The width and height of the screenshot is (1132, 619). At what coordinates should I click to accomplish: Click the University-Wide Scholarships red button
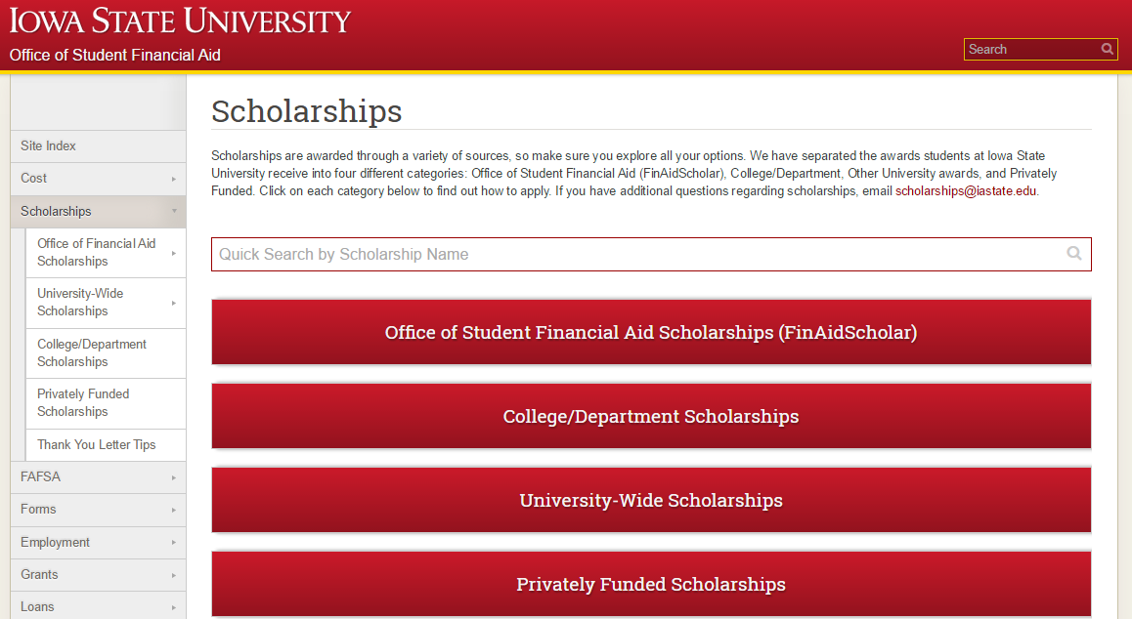tap(651, 500)
